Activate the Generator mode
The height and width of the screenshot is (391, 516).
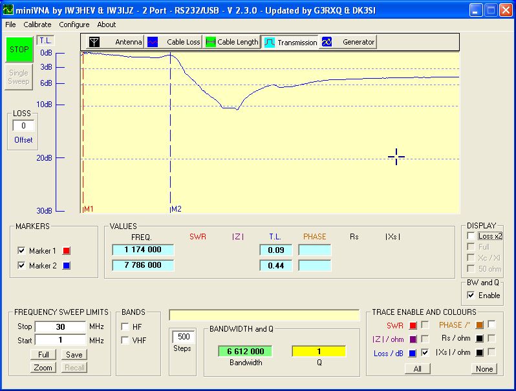coord(349,42)
